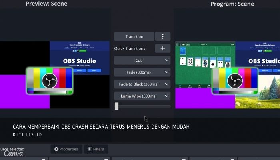Screen dimensions: 280x160
Task: Select the Luma Wipe (300ms) transition
Action: click(138, 96)
